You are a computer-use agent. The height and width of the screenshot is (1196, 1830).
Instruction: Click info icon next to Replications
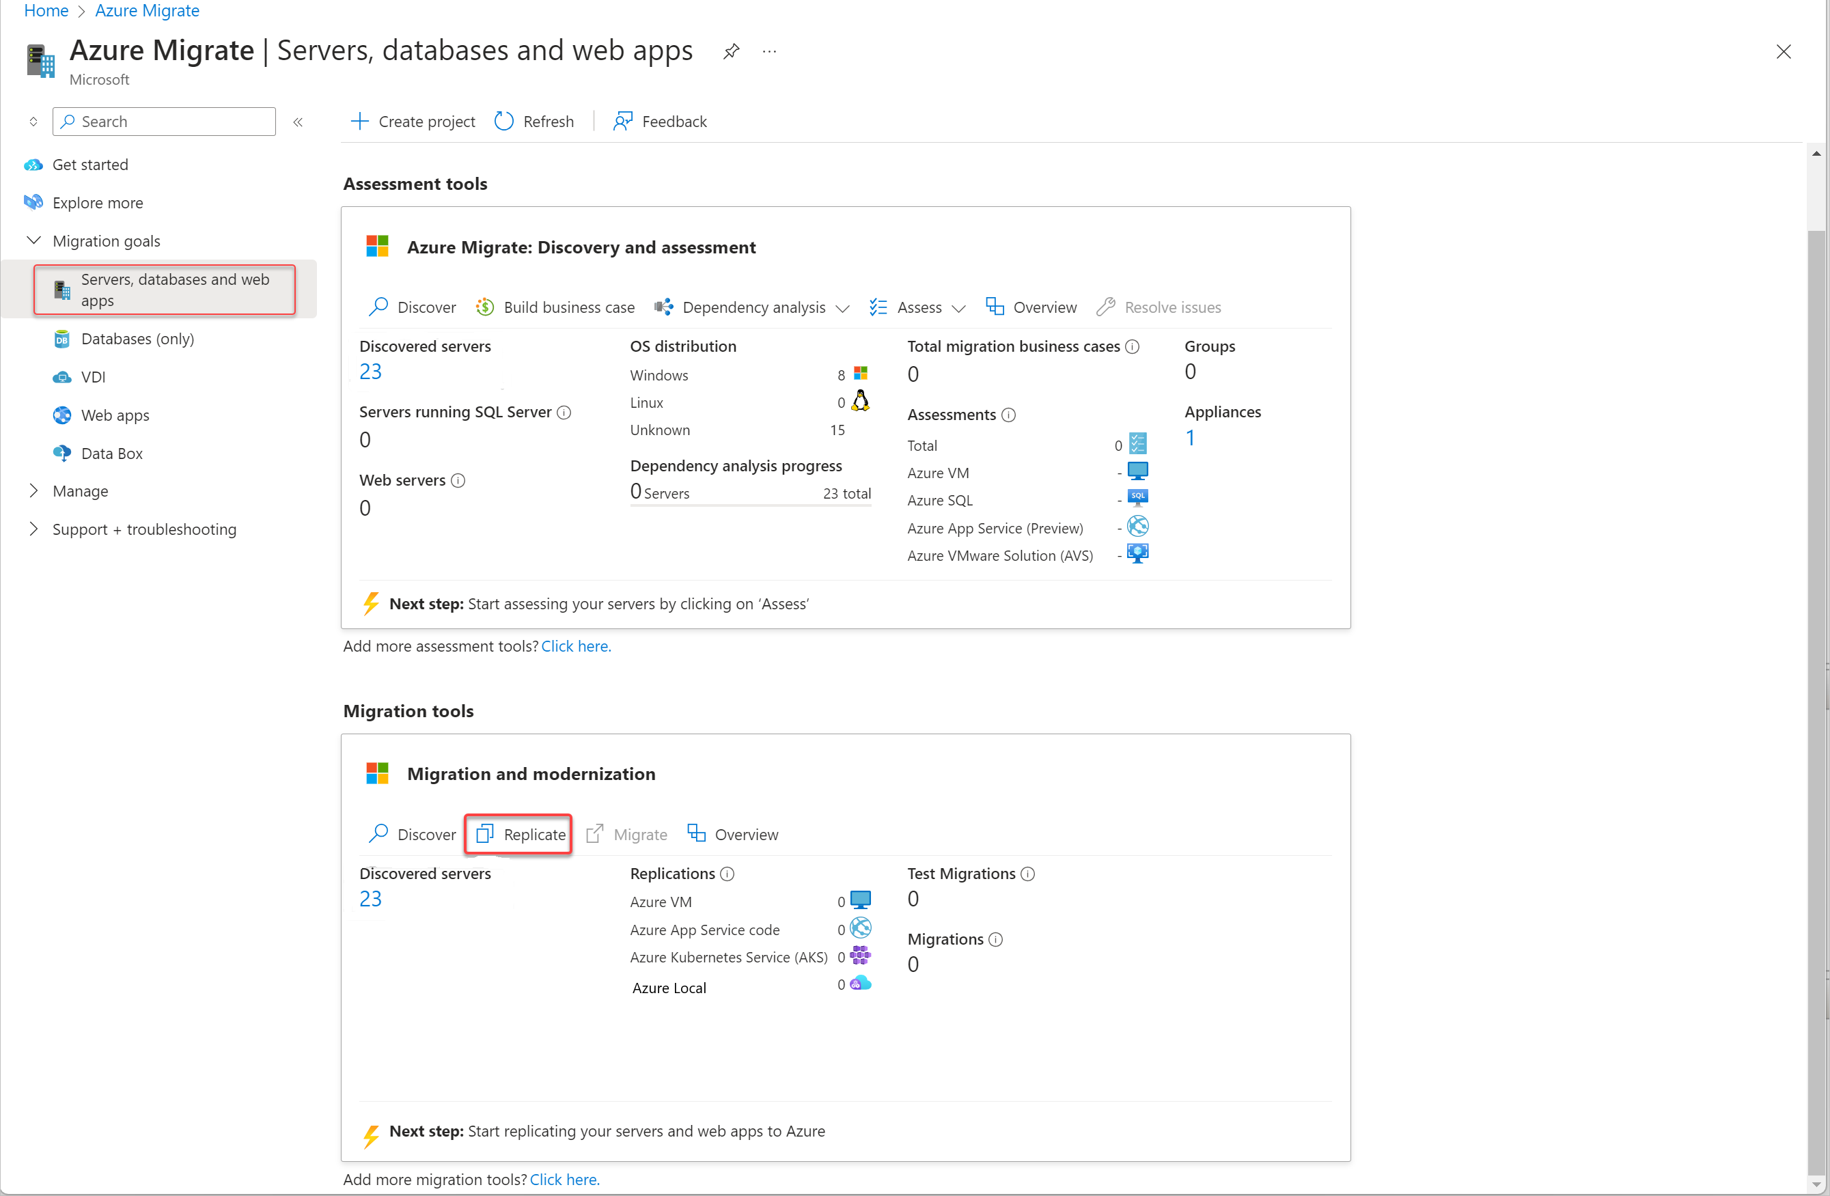(x=727, y=874)
